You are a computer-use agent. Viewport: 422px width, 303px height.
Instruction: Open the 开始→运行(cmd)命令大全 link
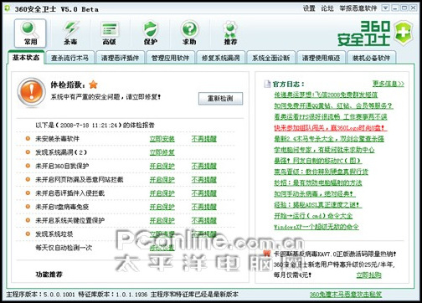coord(313,216)
